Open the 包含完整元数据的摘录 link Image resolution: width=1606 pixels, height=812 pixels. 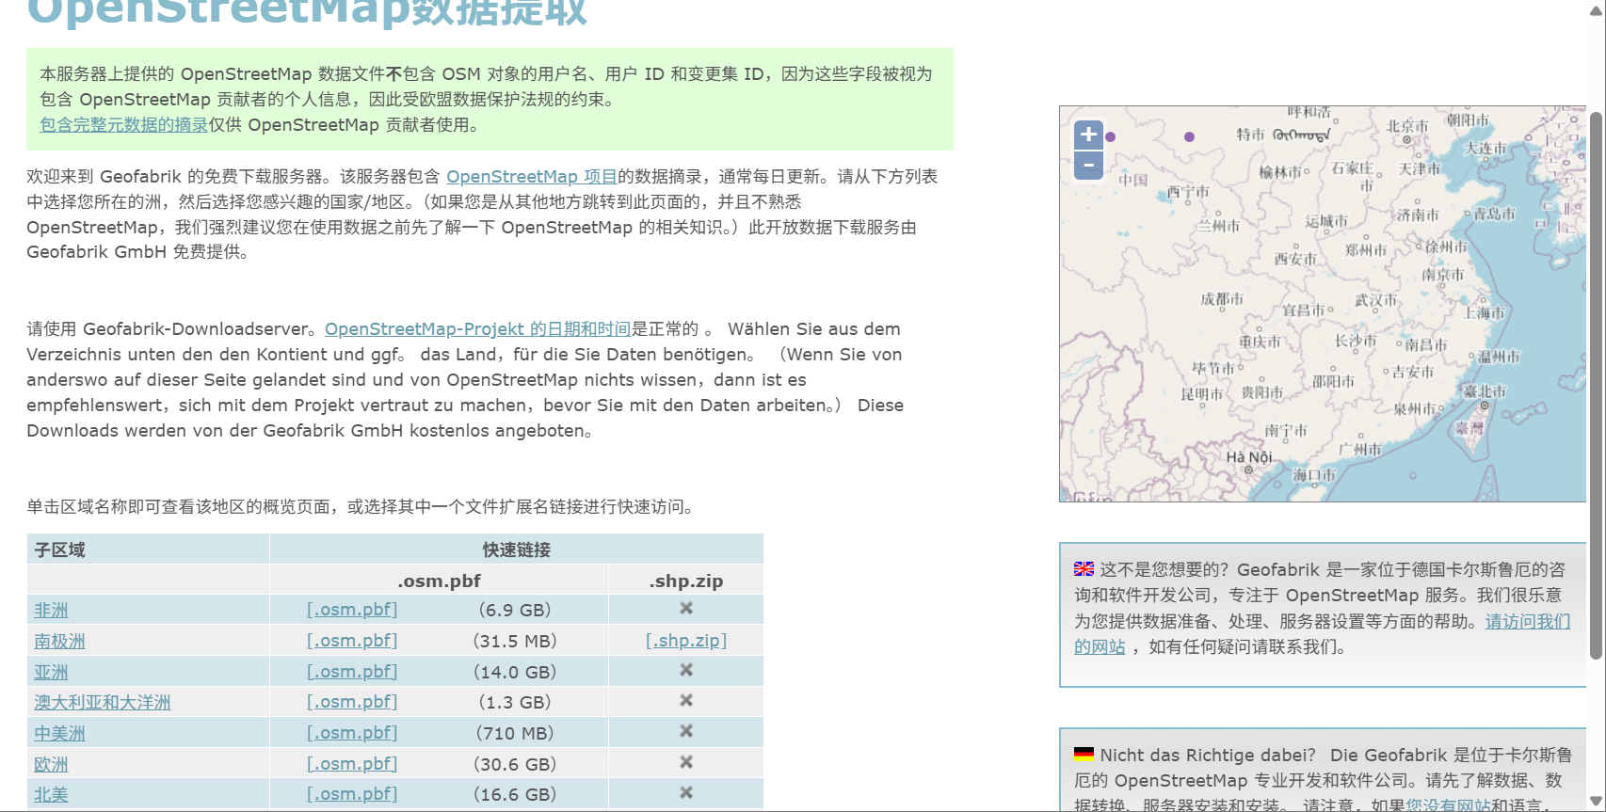click(124, 125)
